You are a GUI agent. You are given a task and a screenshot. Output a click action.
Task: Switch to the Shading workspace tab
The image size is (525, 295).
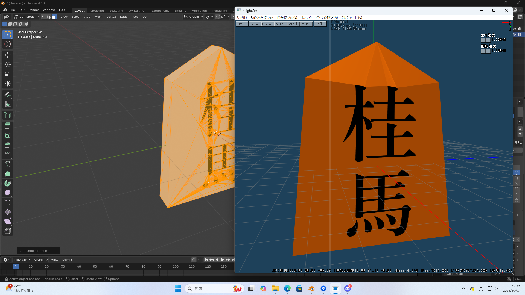[x=180, y=11]
